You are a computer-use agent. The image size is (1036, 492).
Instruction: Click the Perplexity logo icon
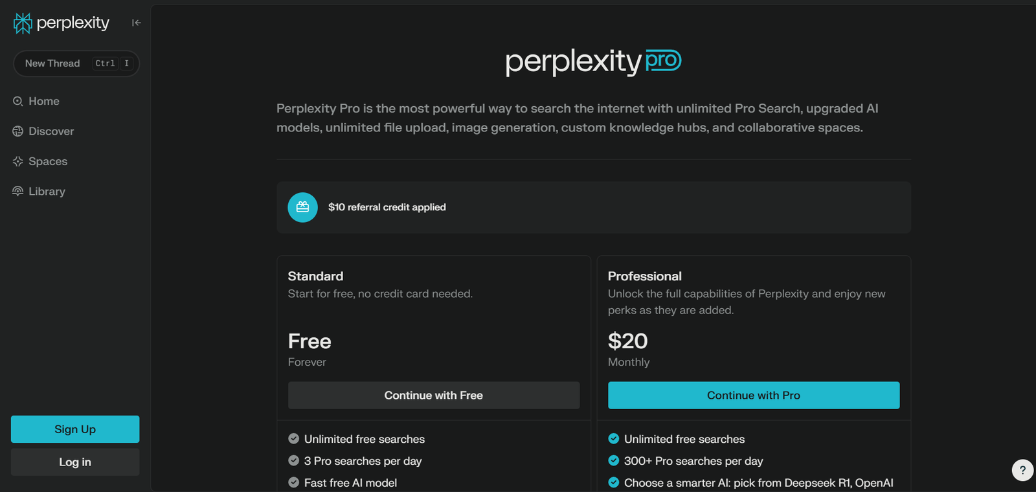[x=23, y=23]
